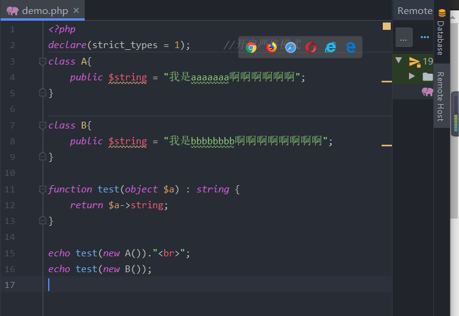Click the declare keyword on line 2
This screenshot has height=316, width=459.
point(67,45)
